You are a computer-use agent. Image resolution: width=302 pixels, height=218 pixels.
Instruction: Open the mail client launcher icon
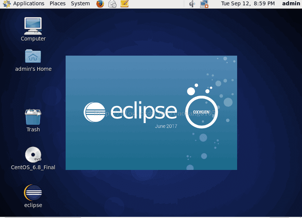[112, 4]
